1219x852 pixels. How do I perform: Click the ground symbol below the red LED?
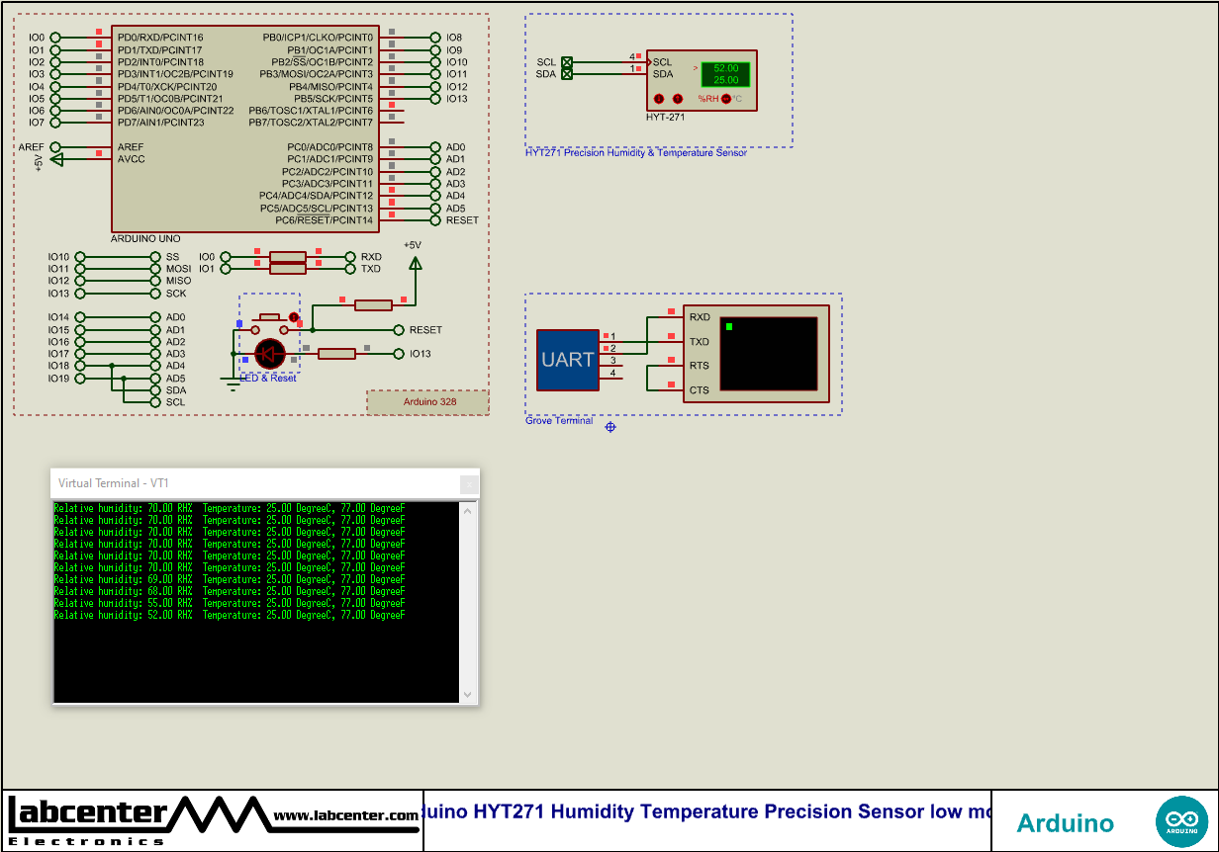234,383
